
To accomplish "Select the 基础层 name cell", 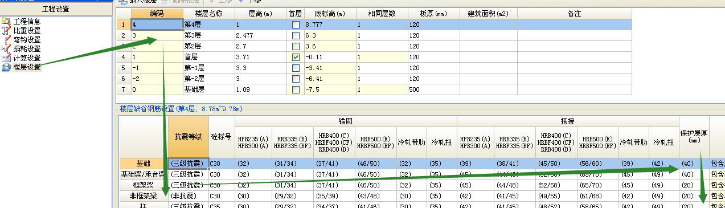I will (x=208, y=89).
